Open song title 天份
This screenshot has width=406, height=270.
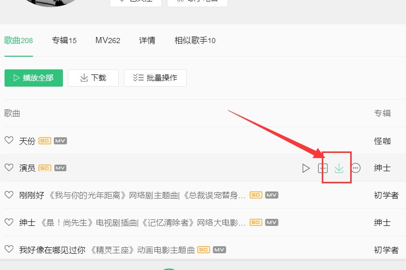[27, 141]
